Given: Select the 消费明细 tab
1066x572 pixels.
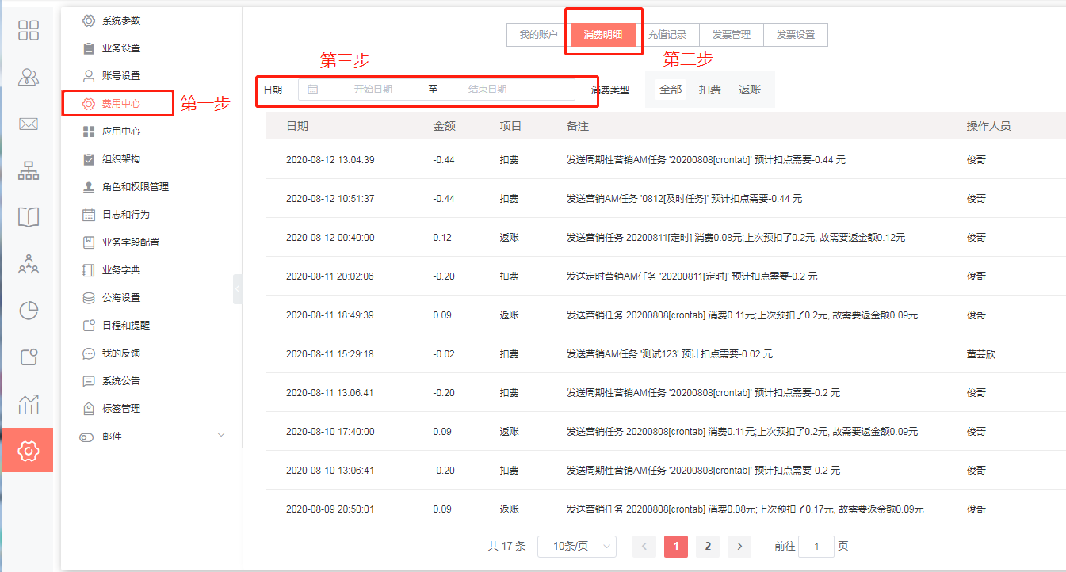Looking at the screenshot, I should (603, 35).
